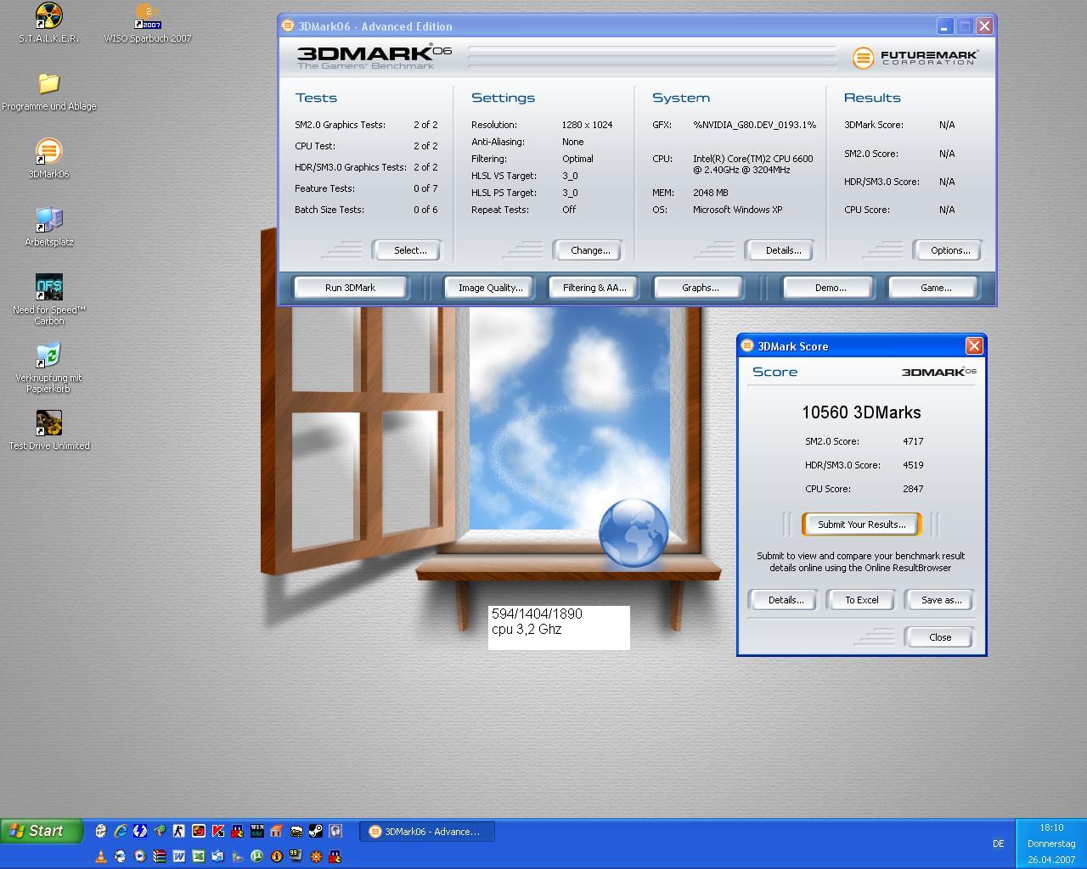
Task: Click the DE language indicator
Action: click(998, 844)
